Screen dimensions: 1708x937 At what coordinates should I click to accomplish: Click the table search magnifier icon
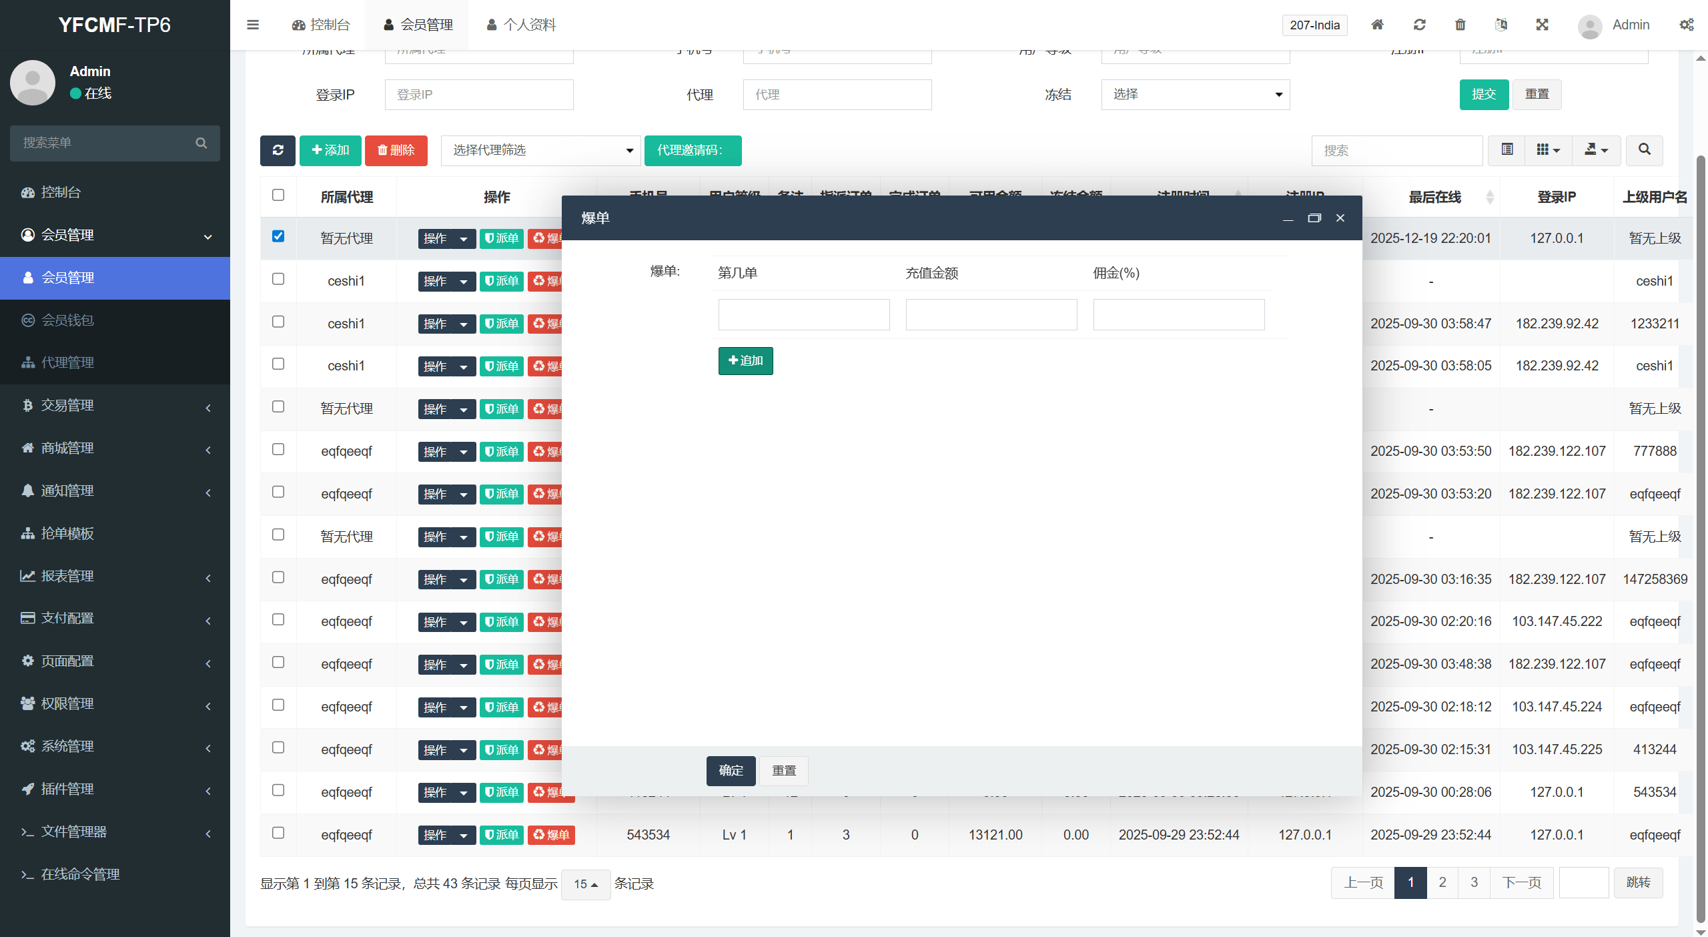click(1644, 150)
